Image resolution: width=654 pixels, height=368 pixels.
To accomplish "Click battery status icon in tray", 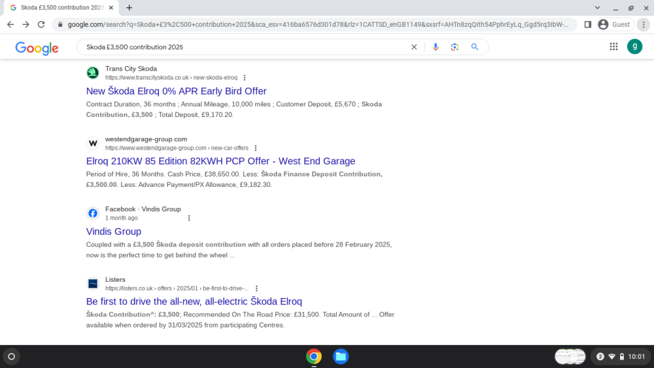I will (x=622, y=356).
